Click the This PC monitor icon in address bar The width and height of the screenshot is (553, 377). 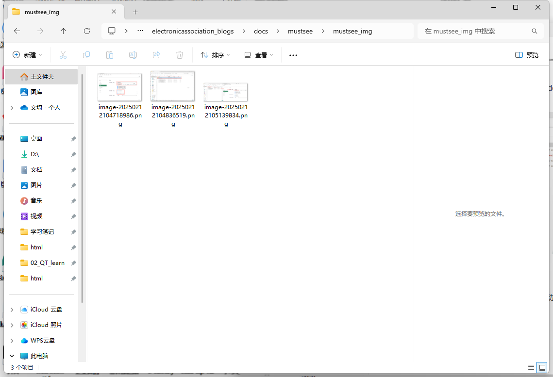tap(112, 31)
